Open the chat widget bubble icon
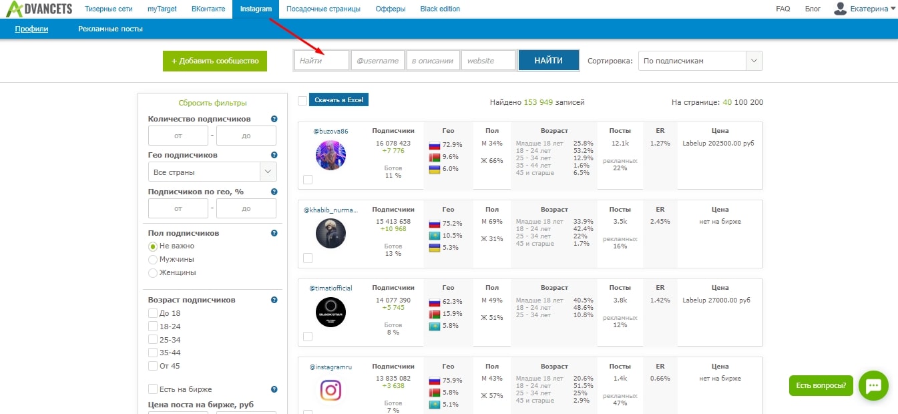The height and width of the screenshot is (414, 898). coord(873,385)
